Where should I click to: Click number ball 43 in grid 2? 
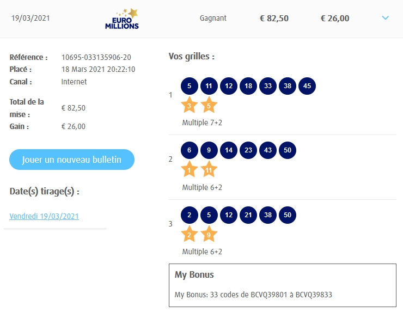(x=268, y=150)
